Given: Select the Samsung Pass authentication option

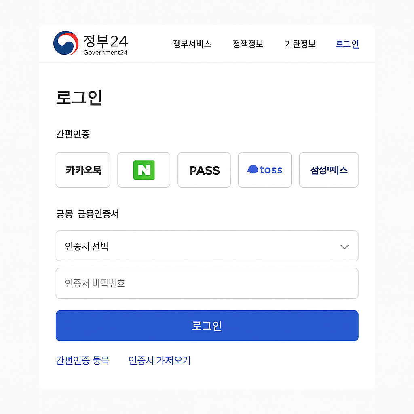Looking at the screenshot, I should [x=329, y=170].
